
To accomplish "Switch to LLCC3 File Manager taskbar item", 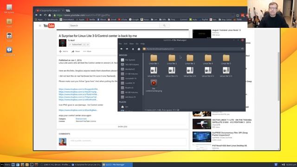I will pos(117,165).
